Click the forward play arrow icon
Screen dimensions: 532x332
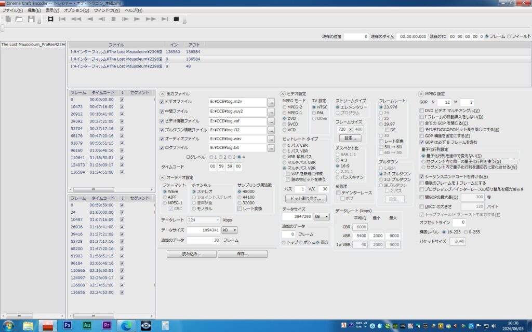tap(137, 19)
